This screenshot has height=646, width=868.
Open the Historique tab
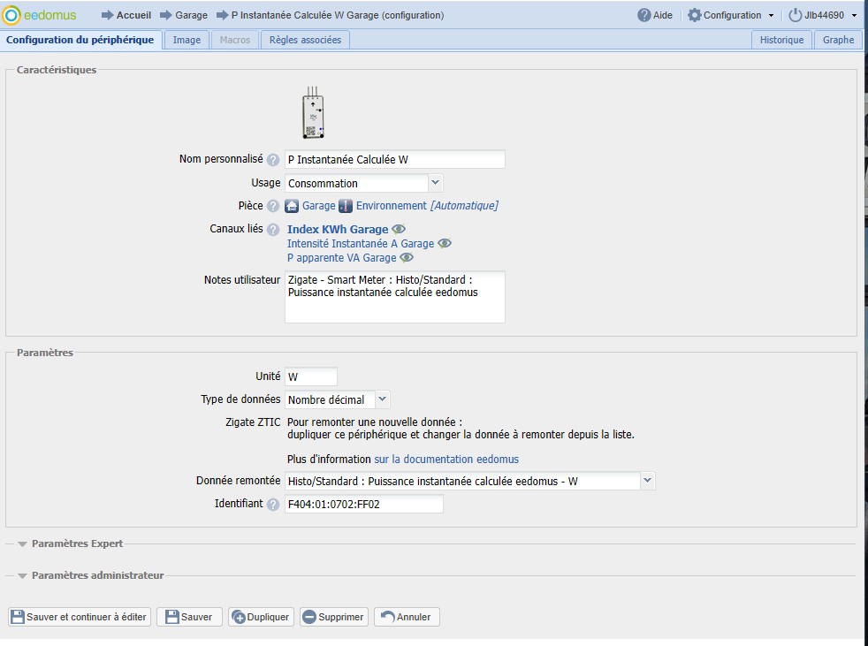point(781,40)
